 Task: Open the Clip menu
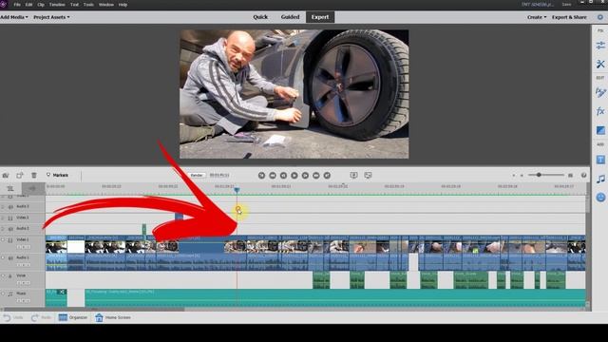[x=41, y=5]
